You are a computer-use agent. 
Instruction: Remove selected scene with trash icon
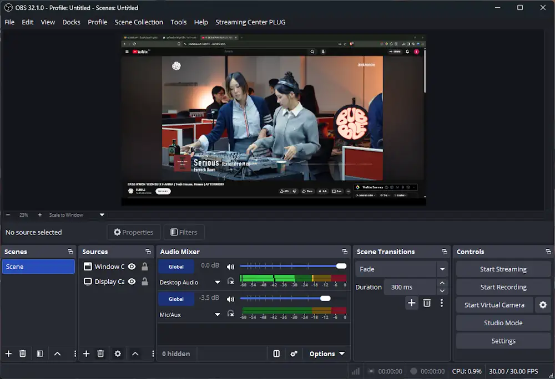23,354
